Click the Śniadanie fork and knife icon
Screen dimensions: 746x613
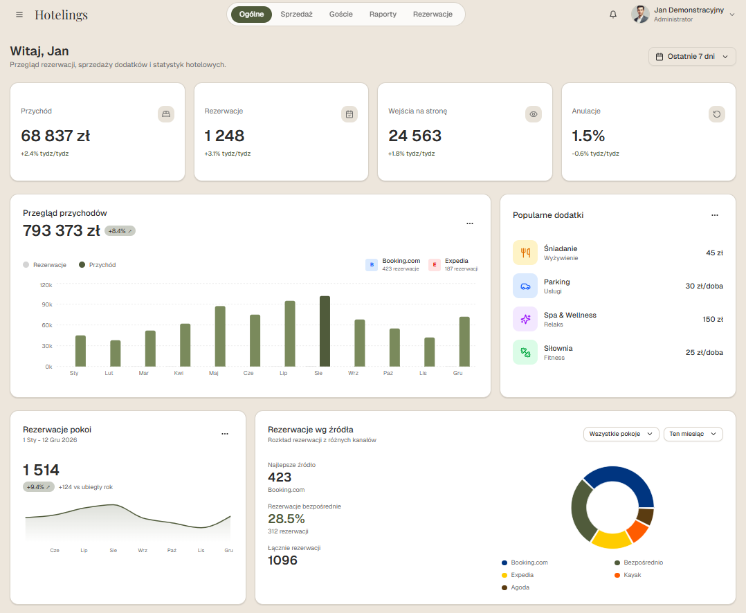(x=525, y=253)
